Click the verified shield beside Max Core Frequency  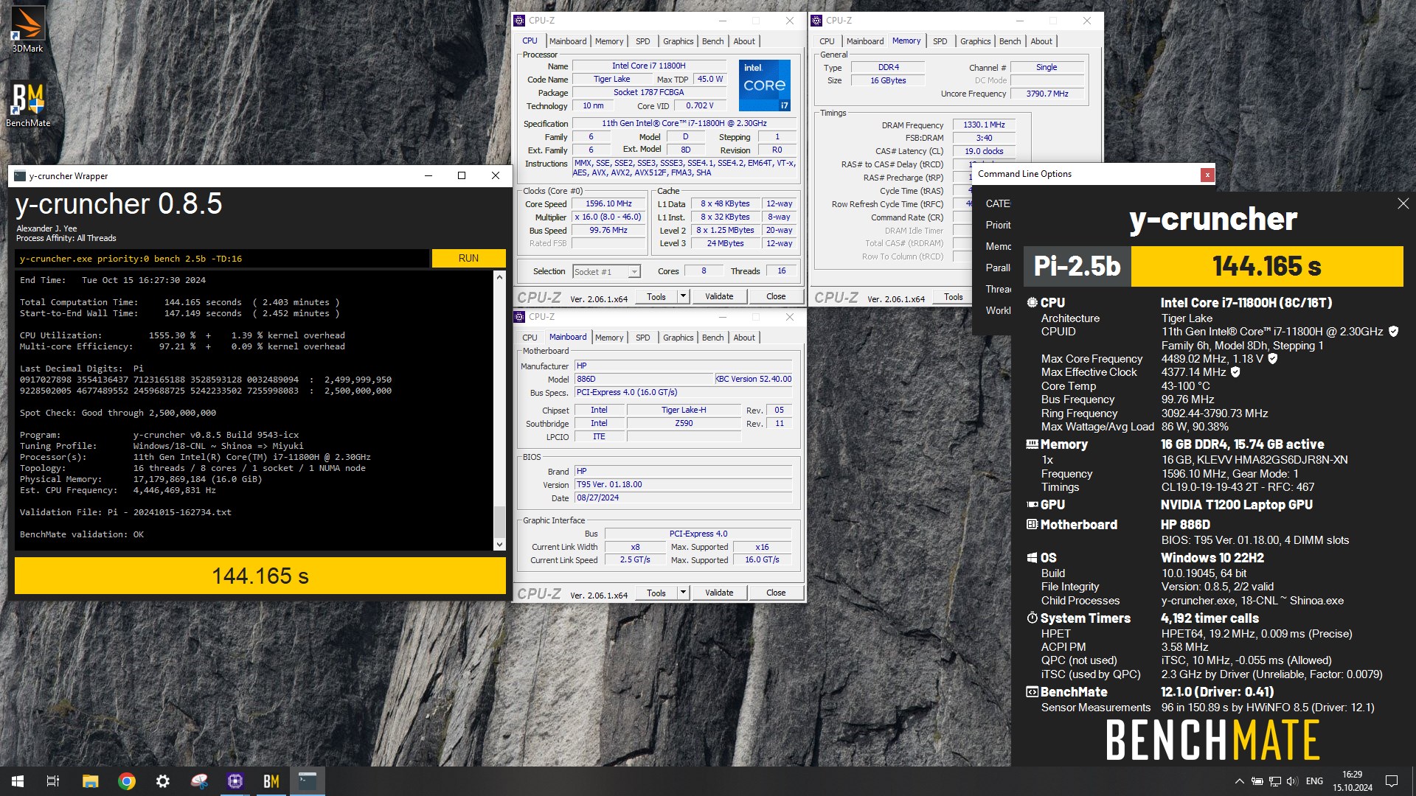click(x=1273, y=359)
